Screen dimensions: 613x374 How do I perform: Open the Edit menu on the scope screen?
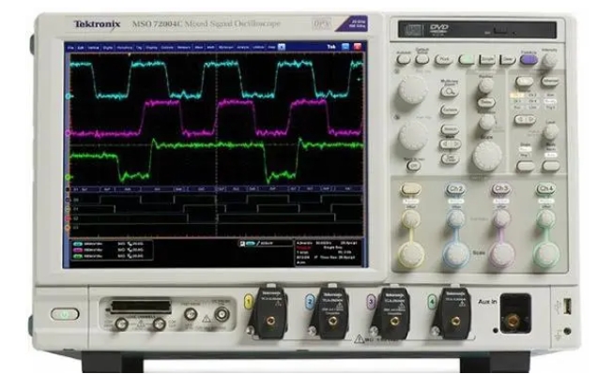[81, 48]
